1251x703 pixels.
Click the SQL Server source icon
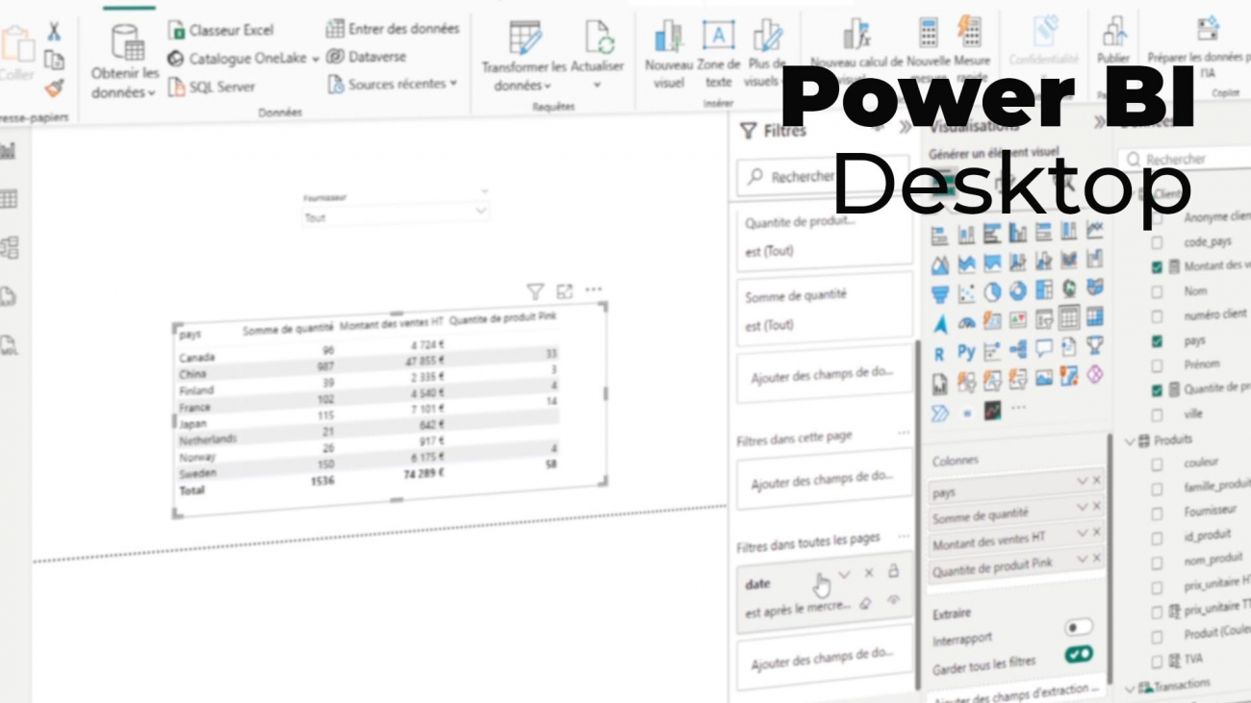pos(176,87)
